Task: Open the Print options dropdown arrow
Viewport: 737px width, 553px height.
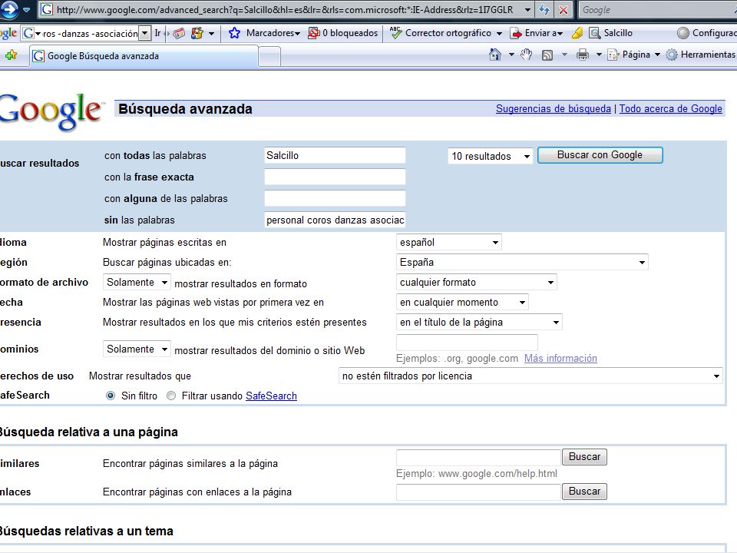Action: click(x=599, y=55)
